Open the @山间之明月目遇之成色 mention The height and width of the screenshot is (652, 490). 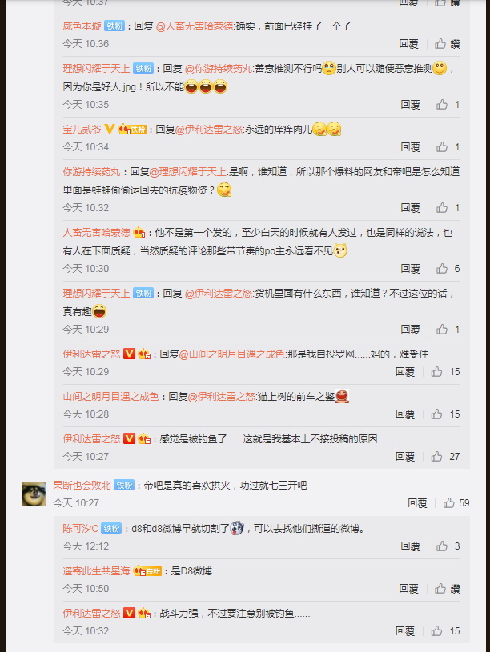tap(232, 354)
